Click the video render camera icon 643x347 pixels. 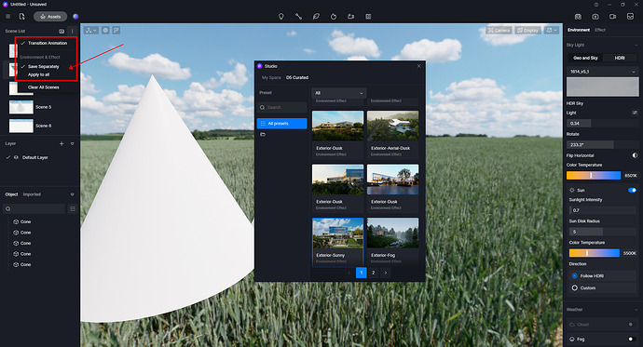pos(612,17)
